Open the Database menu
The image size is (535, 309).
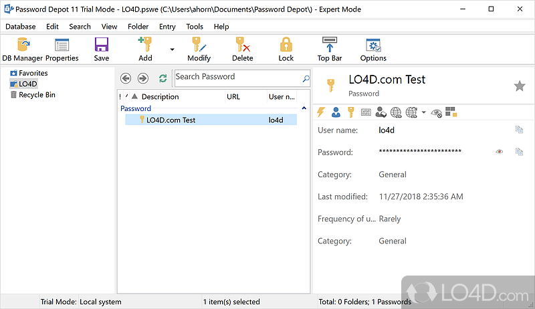tap(21, 27)
